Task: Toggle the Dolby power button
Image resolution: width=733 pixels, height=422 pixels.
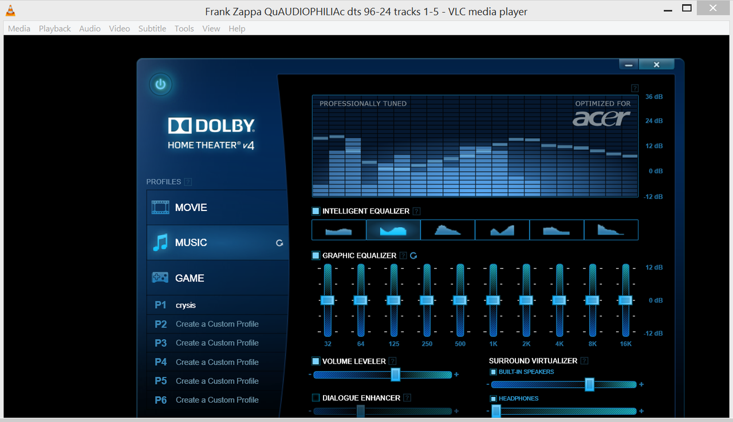Action: (x=161, y=85)
